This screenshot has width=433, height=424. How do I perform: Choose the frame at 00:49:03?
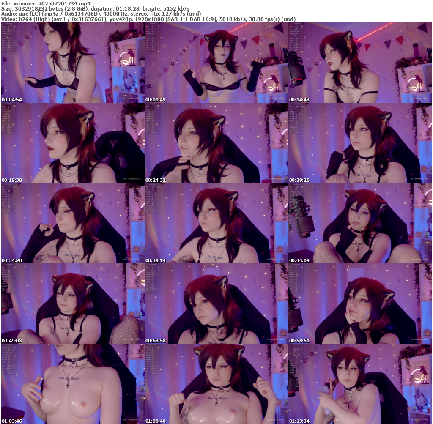[73, 304]
